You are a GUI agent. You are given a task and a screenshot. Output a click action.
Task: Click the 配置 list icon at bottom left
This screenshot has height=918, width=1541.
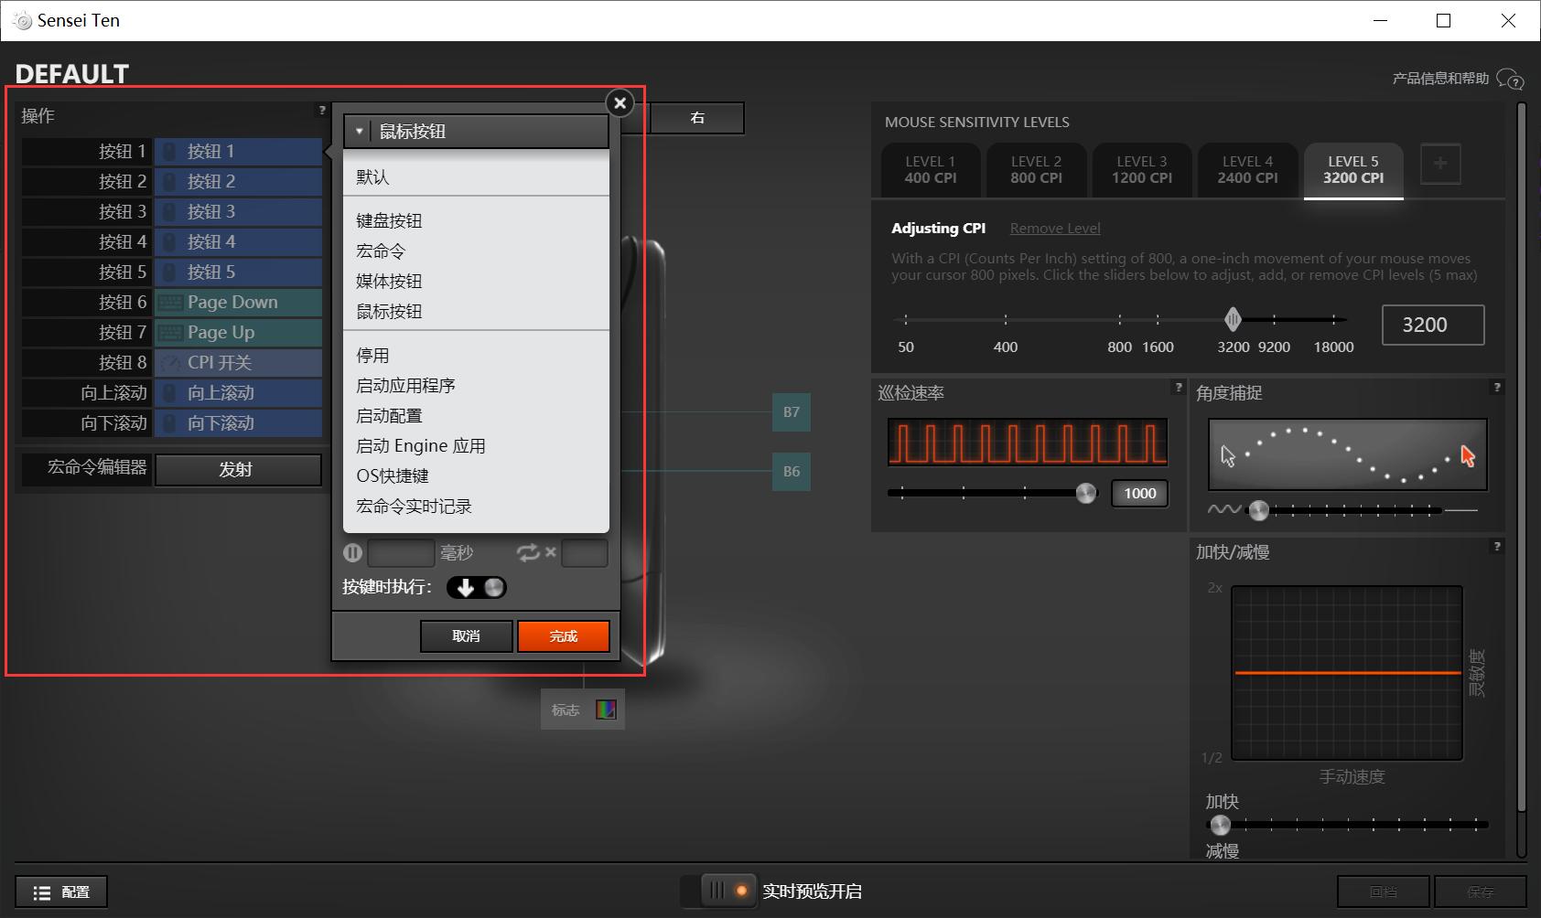click(42, 891)
